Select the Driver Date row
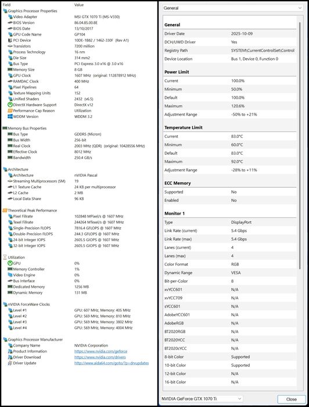309x407 pixels. click(230, 34)
